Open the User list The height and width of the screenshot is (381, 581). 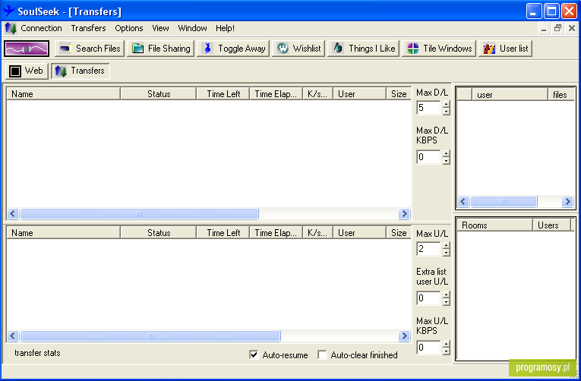click(505, 49)
